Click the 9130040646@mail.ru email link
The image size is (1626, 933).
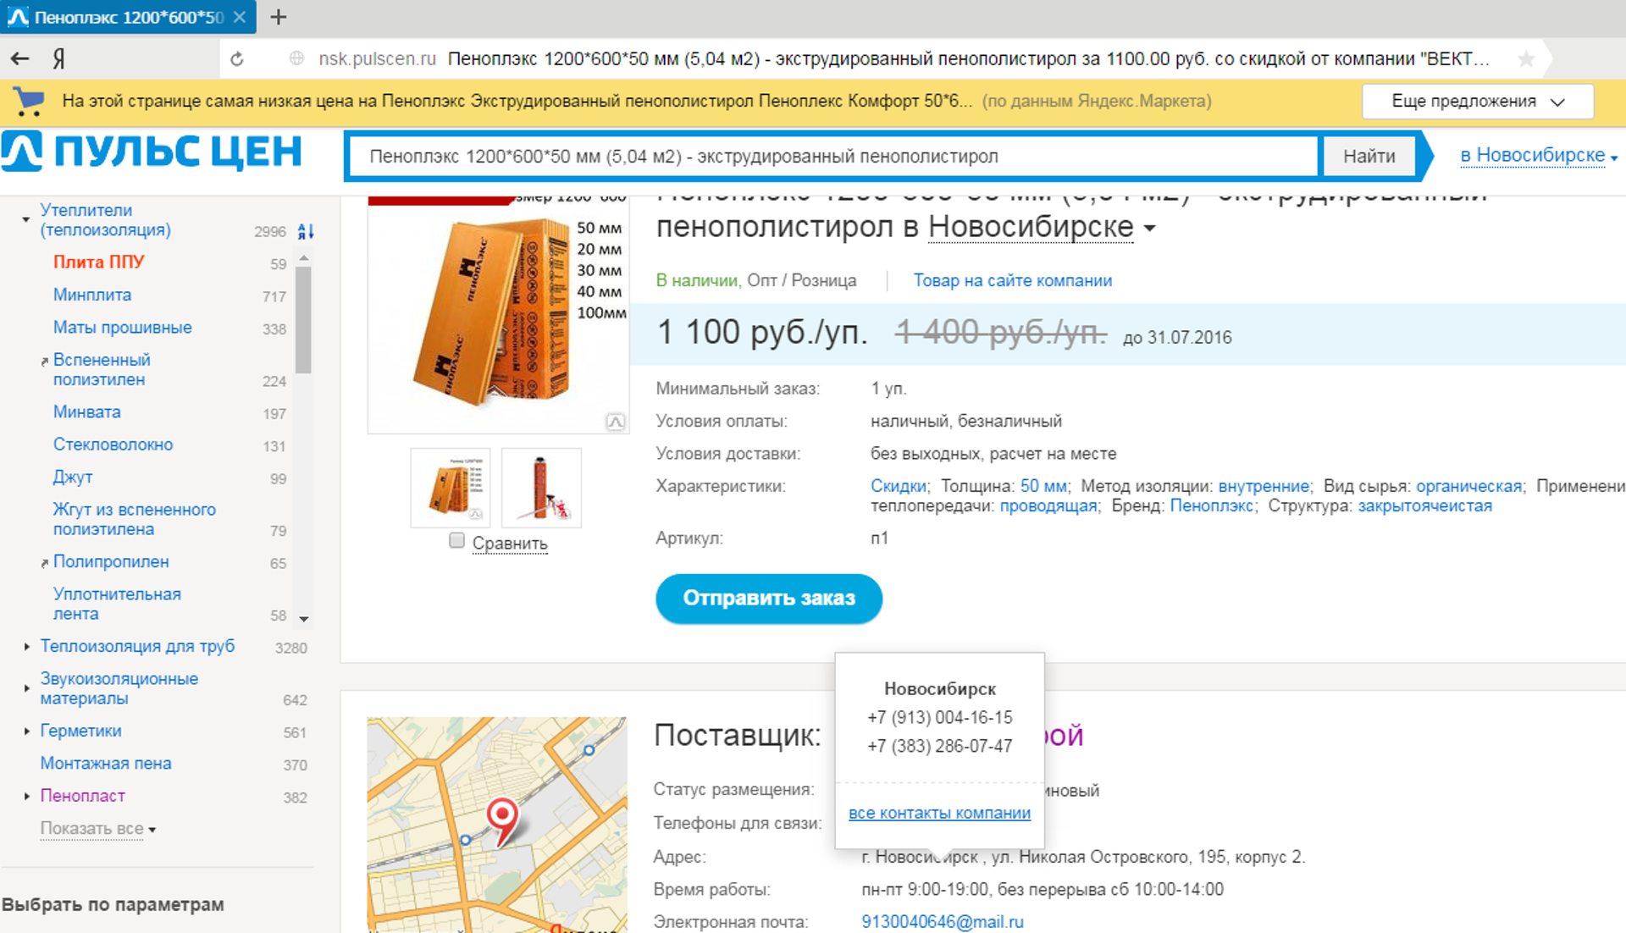[943, 922]
